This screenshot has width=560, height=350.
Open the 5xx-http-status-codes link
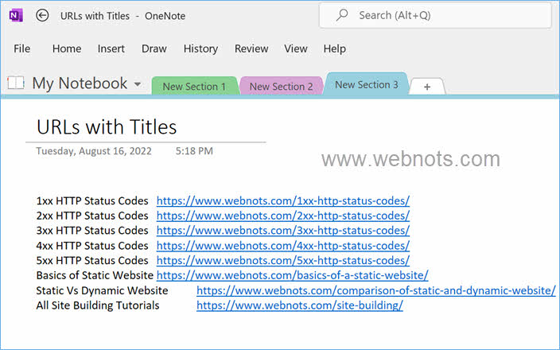pyautogui.click(x=283, y=260)
